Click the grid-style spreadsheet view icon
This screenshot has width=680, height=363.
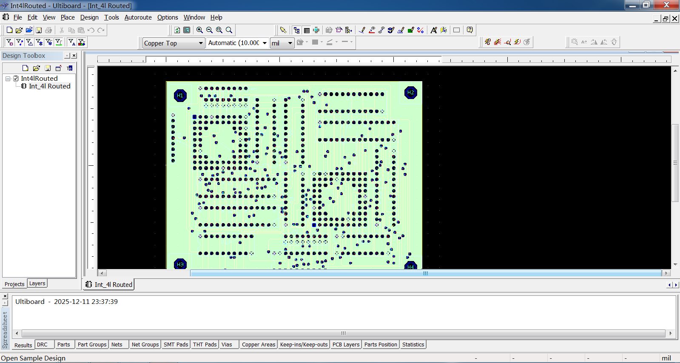[x=307, y=30]
